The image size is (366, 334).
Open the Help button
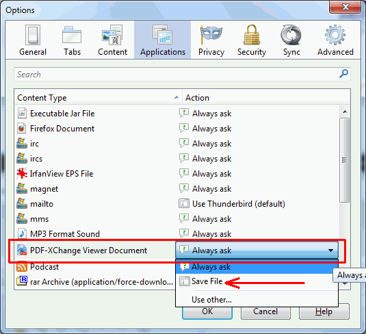[x=324, y=311]
